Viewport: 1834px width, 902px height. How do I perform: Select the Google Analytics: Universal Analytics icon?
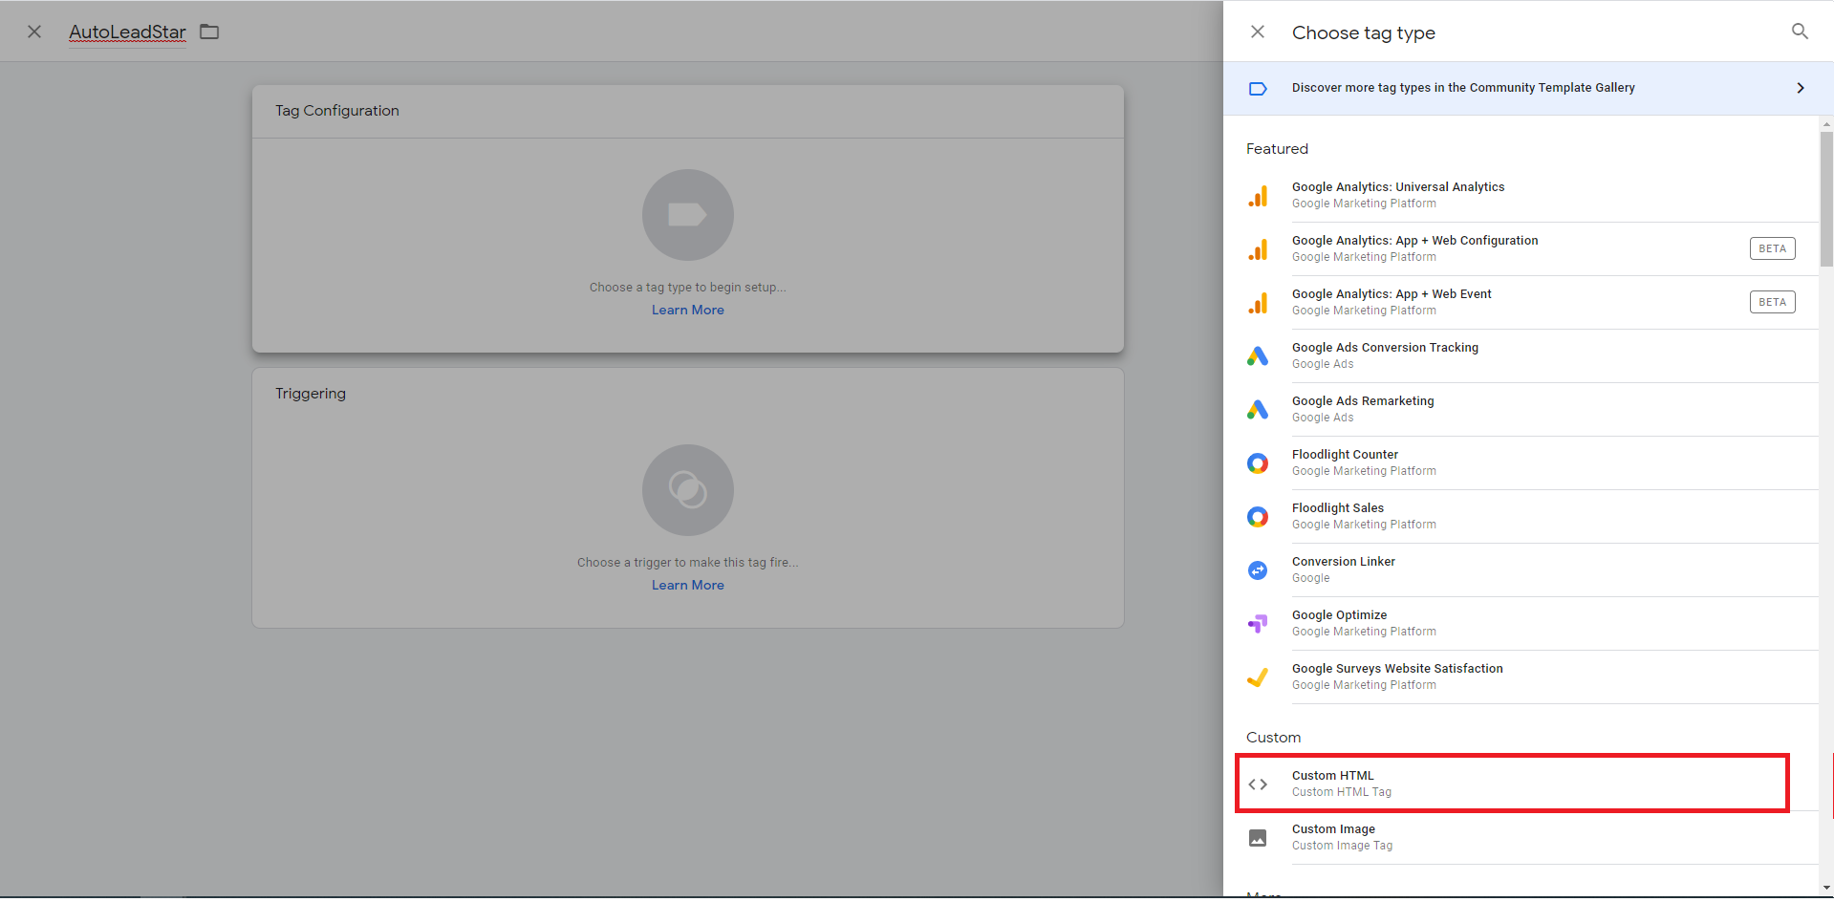click(1258, 195)
